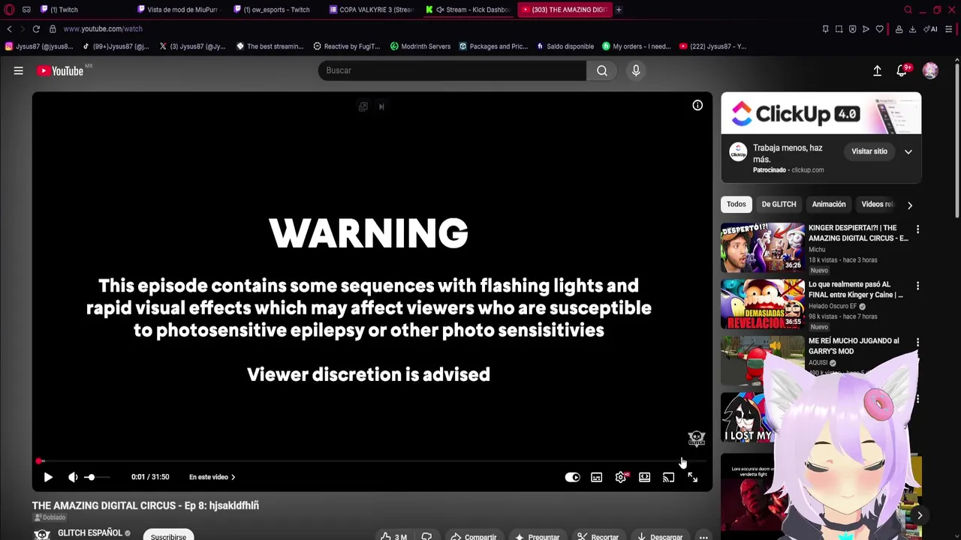Go back in browser history
The width and height of the screenshot is (961, 540).
point(9,28)
